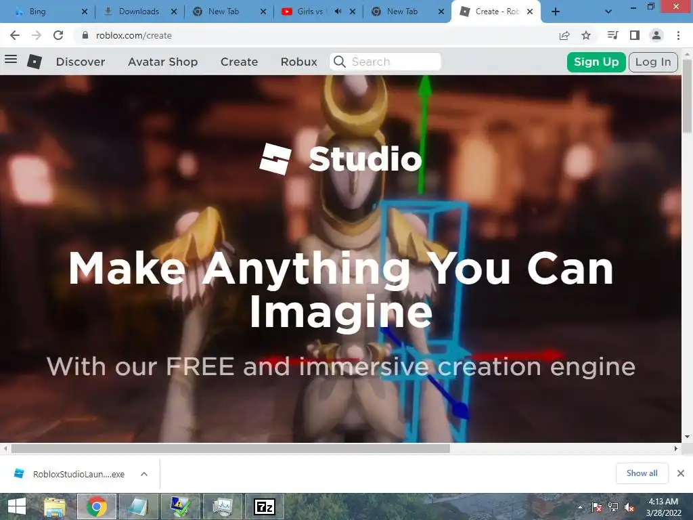
Task: Click Show all downloads
Action: point(642,473)
